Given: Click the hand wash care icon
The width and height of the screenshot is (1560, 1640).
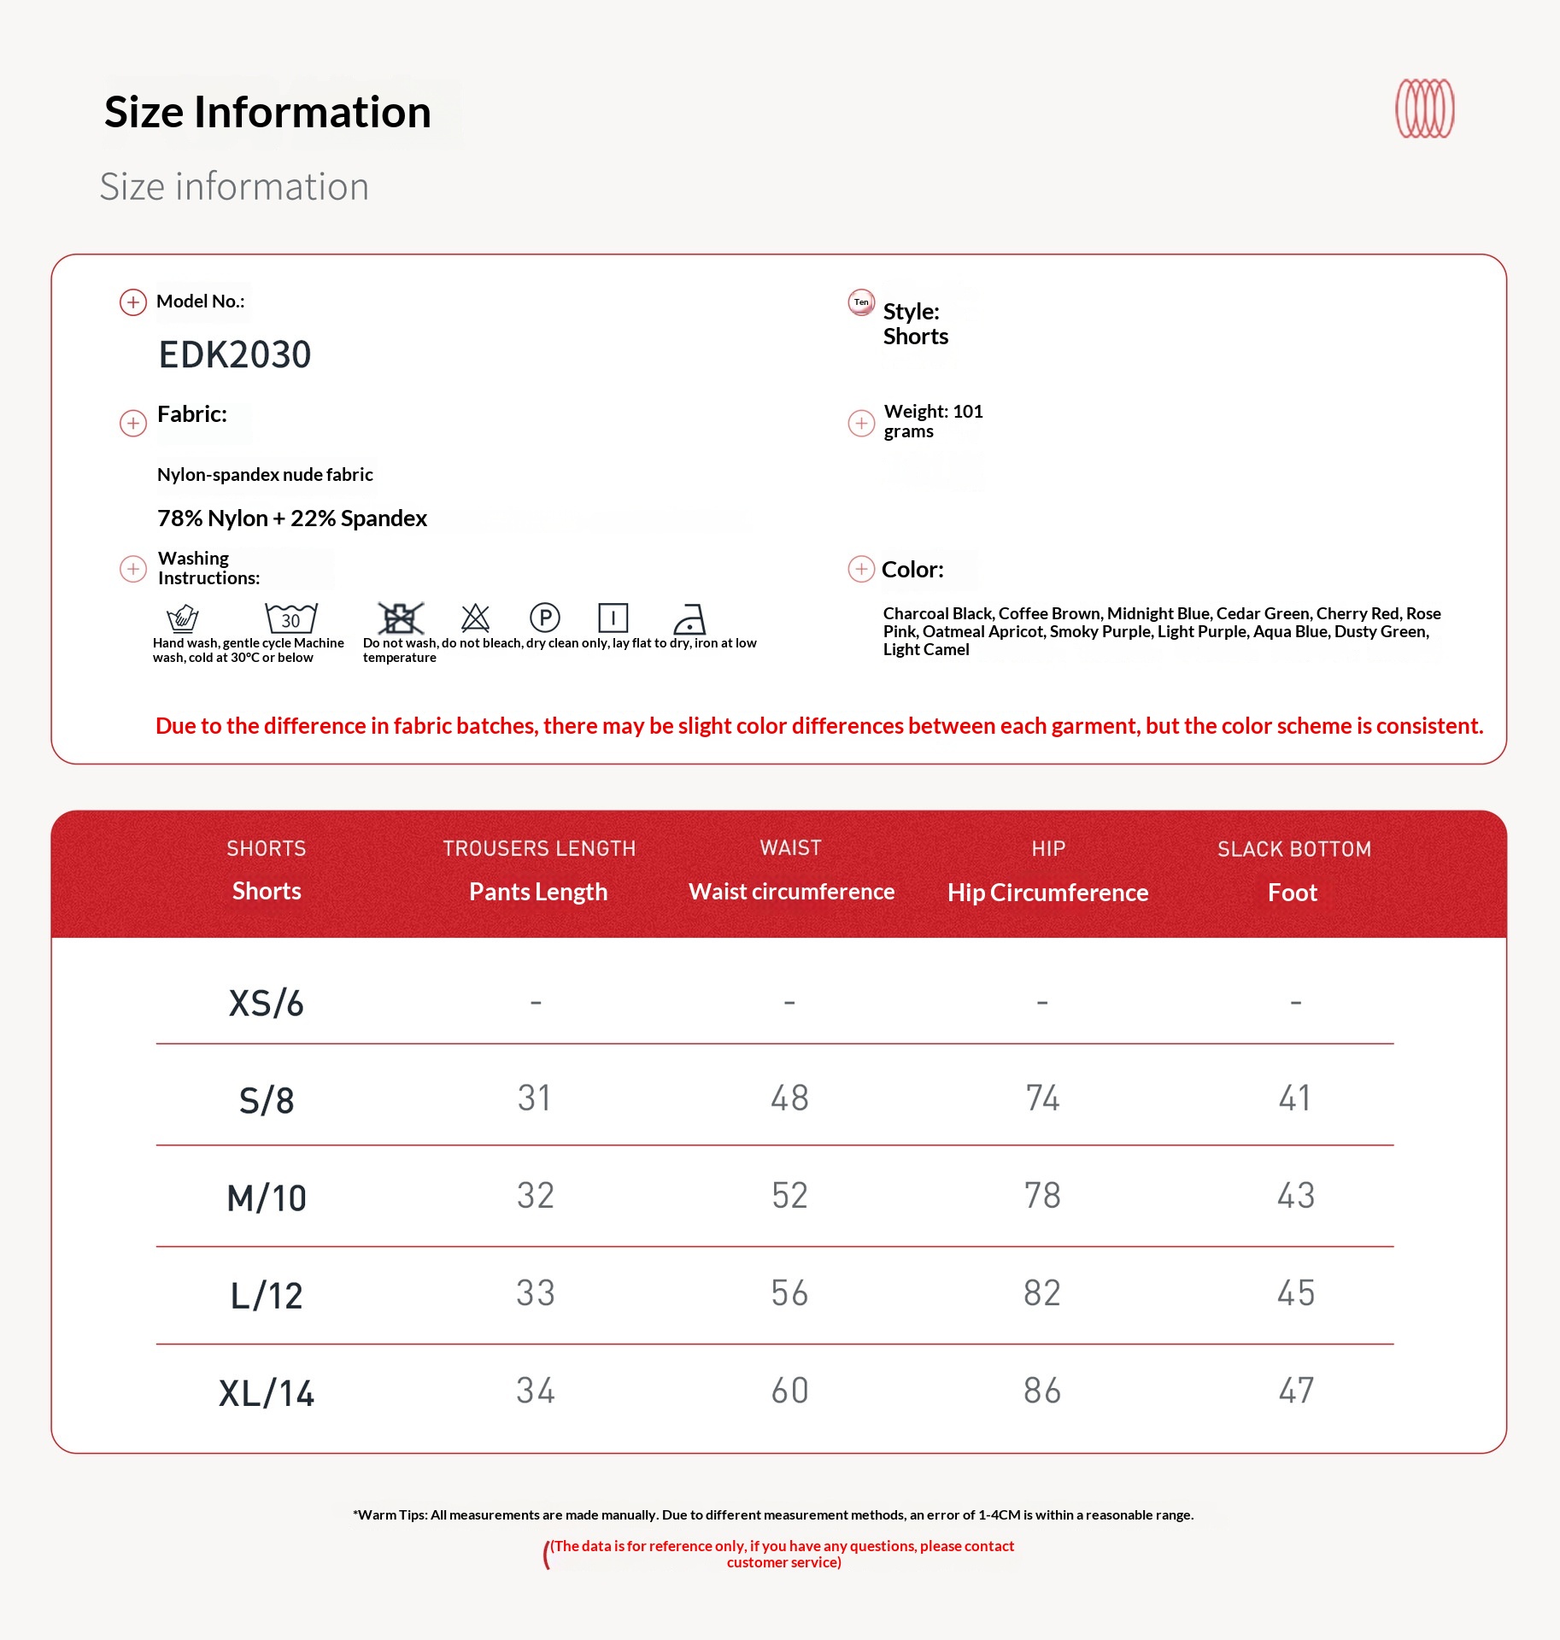Looking at the screenshot, I should (x=182, y=617).
